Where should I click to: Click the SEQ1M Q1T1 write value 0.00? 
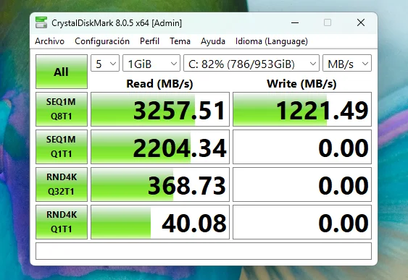click(302, 147)
